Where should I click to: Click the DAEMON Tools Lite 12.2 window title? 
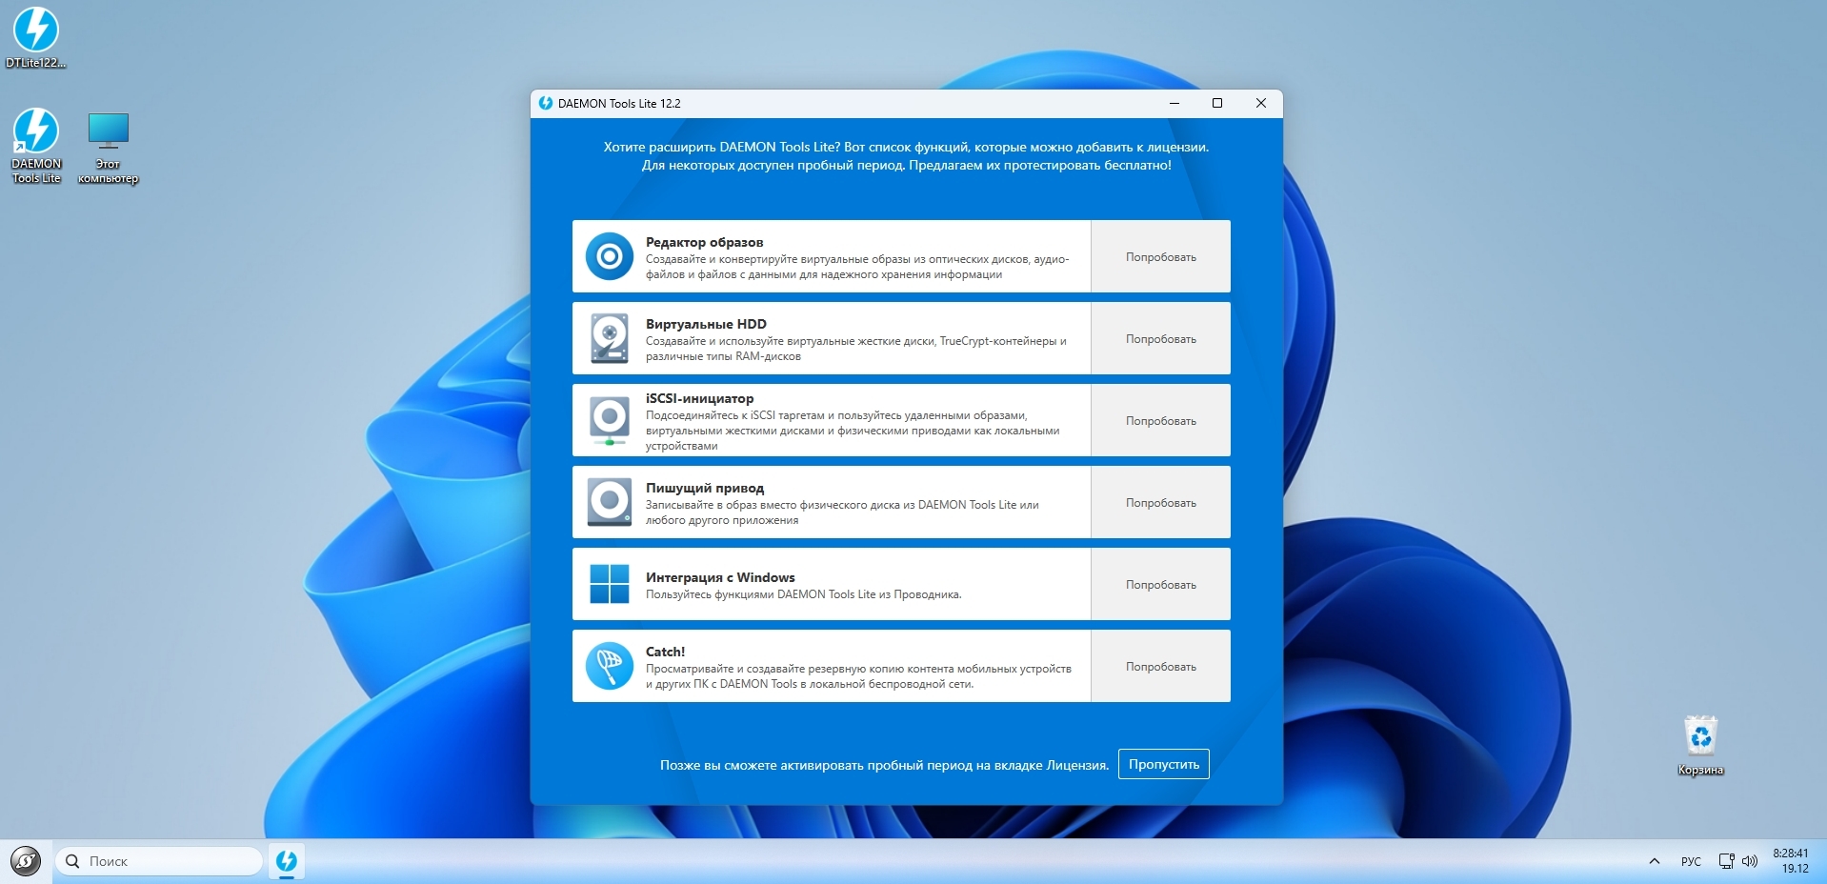coord(619,103)
